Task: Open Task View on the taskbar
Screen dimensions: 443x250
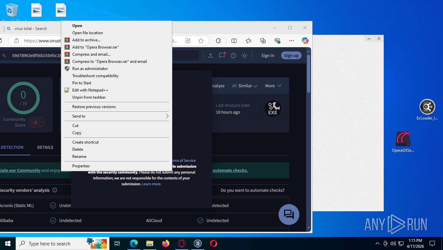Action: pyautogui.click(x=117, y=243)
